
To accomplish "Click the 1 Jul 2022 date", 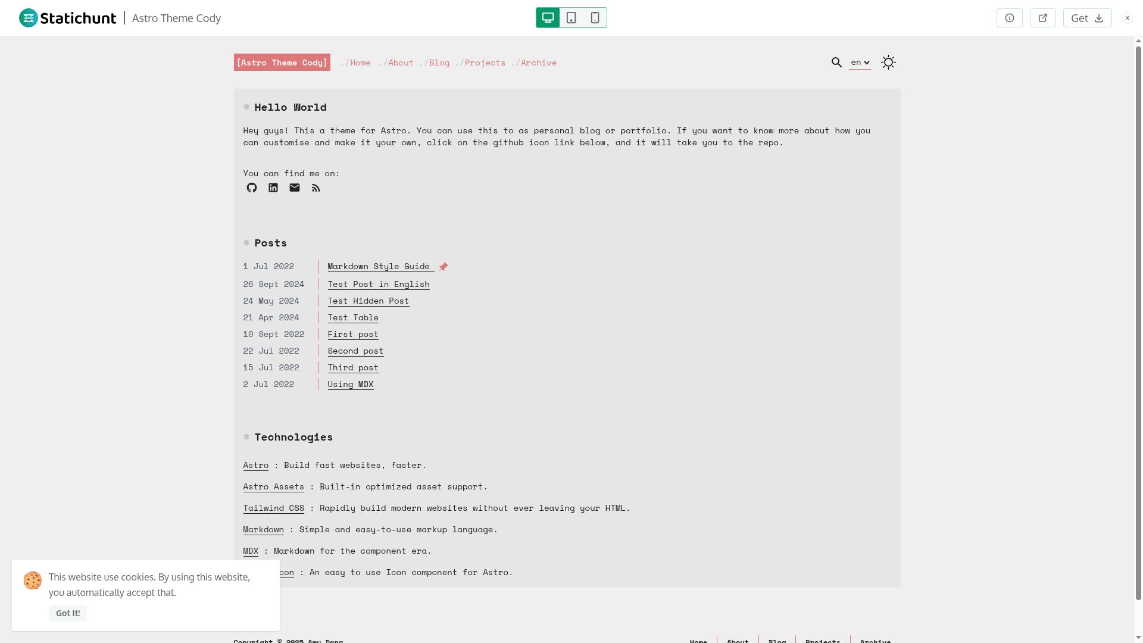I will click(x=268, y=267).
